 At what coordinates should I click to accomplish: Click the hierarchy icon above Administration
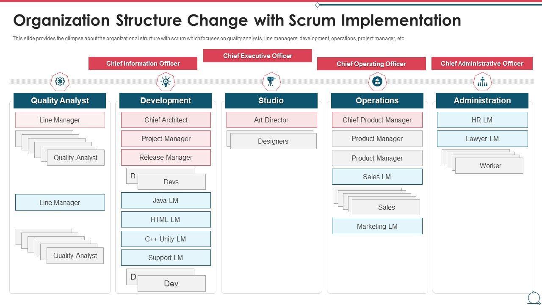[x=482, y=81]
